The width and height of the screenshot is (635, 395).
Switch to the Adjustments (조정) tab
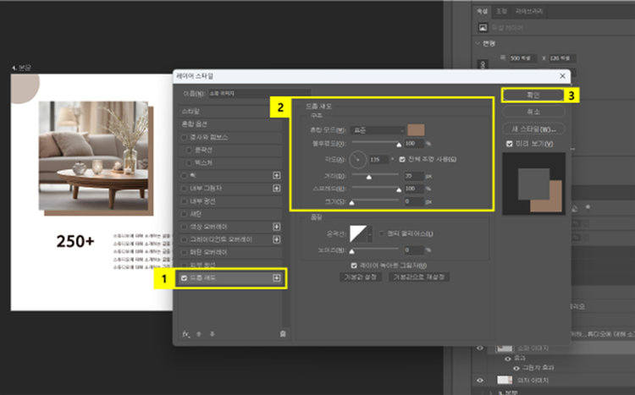pyautogui.click(x=501, y=11)
